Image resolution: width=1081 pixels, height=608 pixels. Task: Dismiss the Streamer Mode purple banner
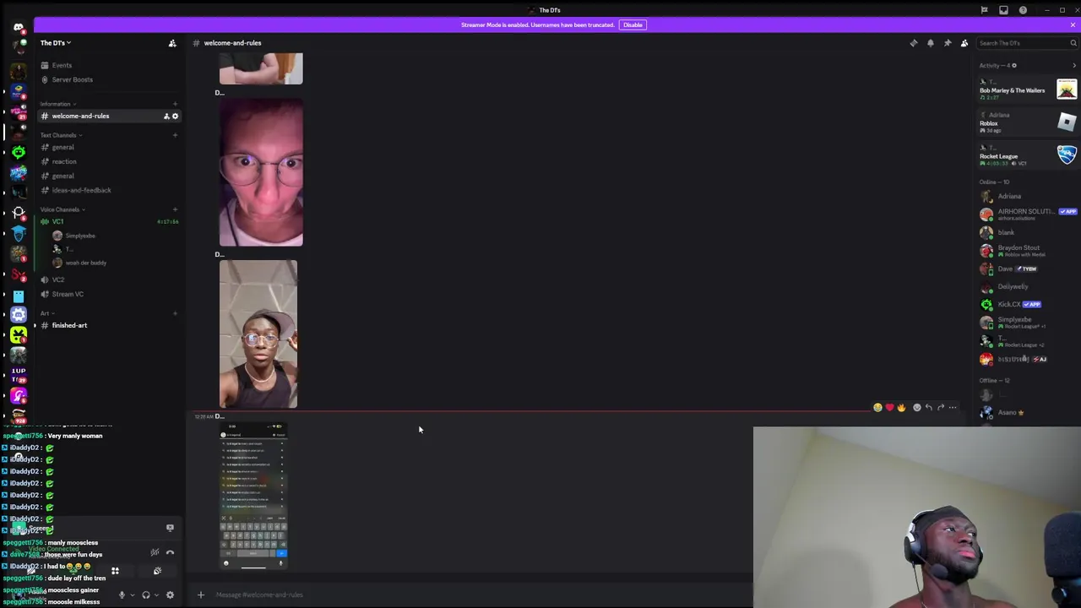coord(1073,24)
